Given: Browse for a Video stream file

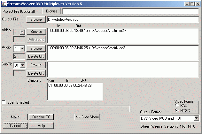Looking at the screenshot, I should [36, 32].
